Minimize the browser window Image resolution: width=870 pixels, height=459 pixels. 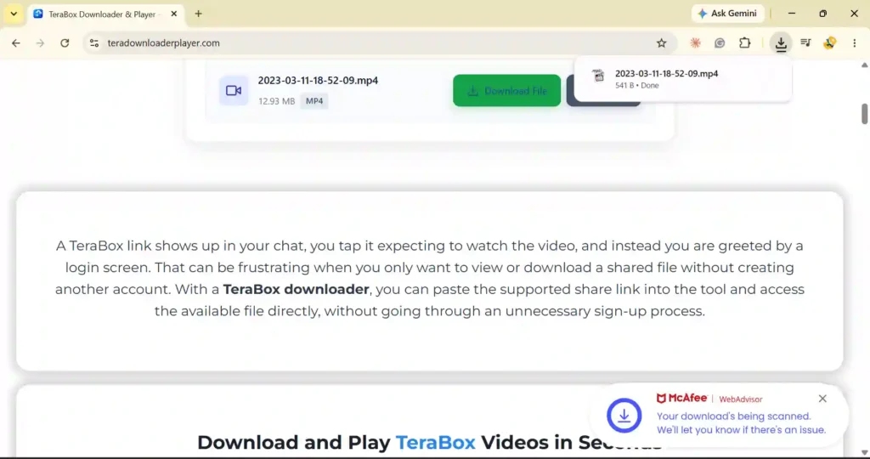tap(792, 14)
